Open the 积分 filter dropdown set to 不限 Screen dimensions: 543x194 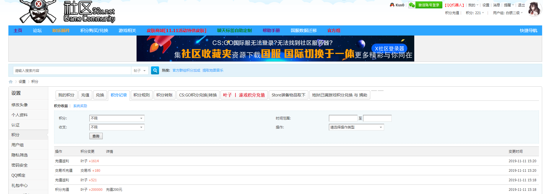coord(117,118)
